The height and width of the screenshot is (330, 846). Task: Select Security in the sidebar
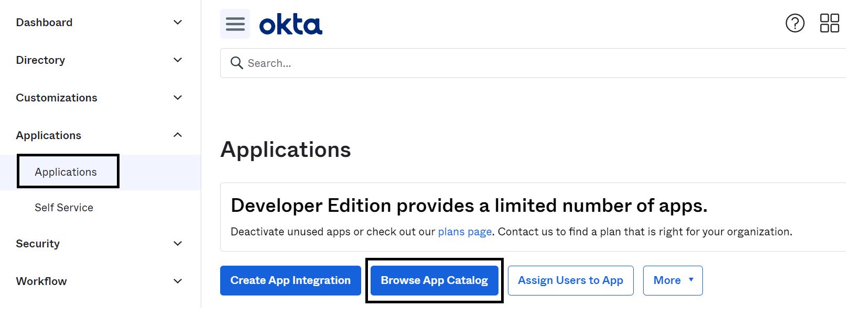(x=38, y=244)
